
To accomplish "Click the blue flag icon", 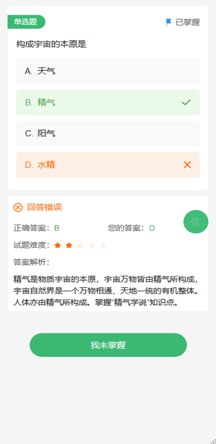I will pos(169,22).
